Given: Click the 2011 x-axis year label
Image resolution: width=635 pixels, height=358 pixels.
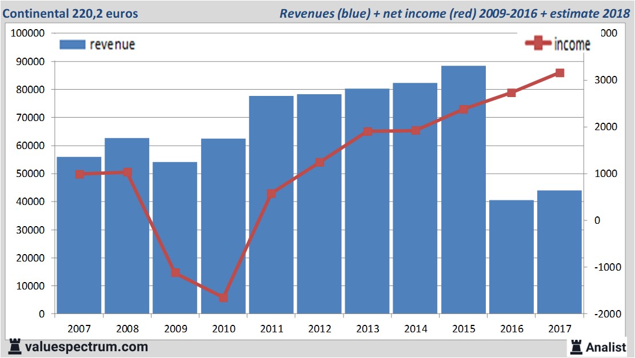Looking at the screenshot, I should (271, 328).
